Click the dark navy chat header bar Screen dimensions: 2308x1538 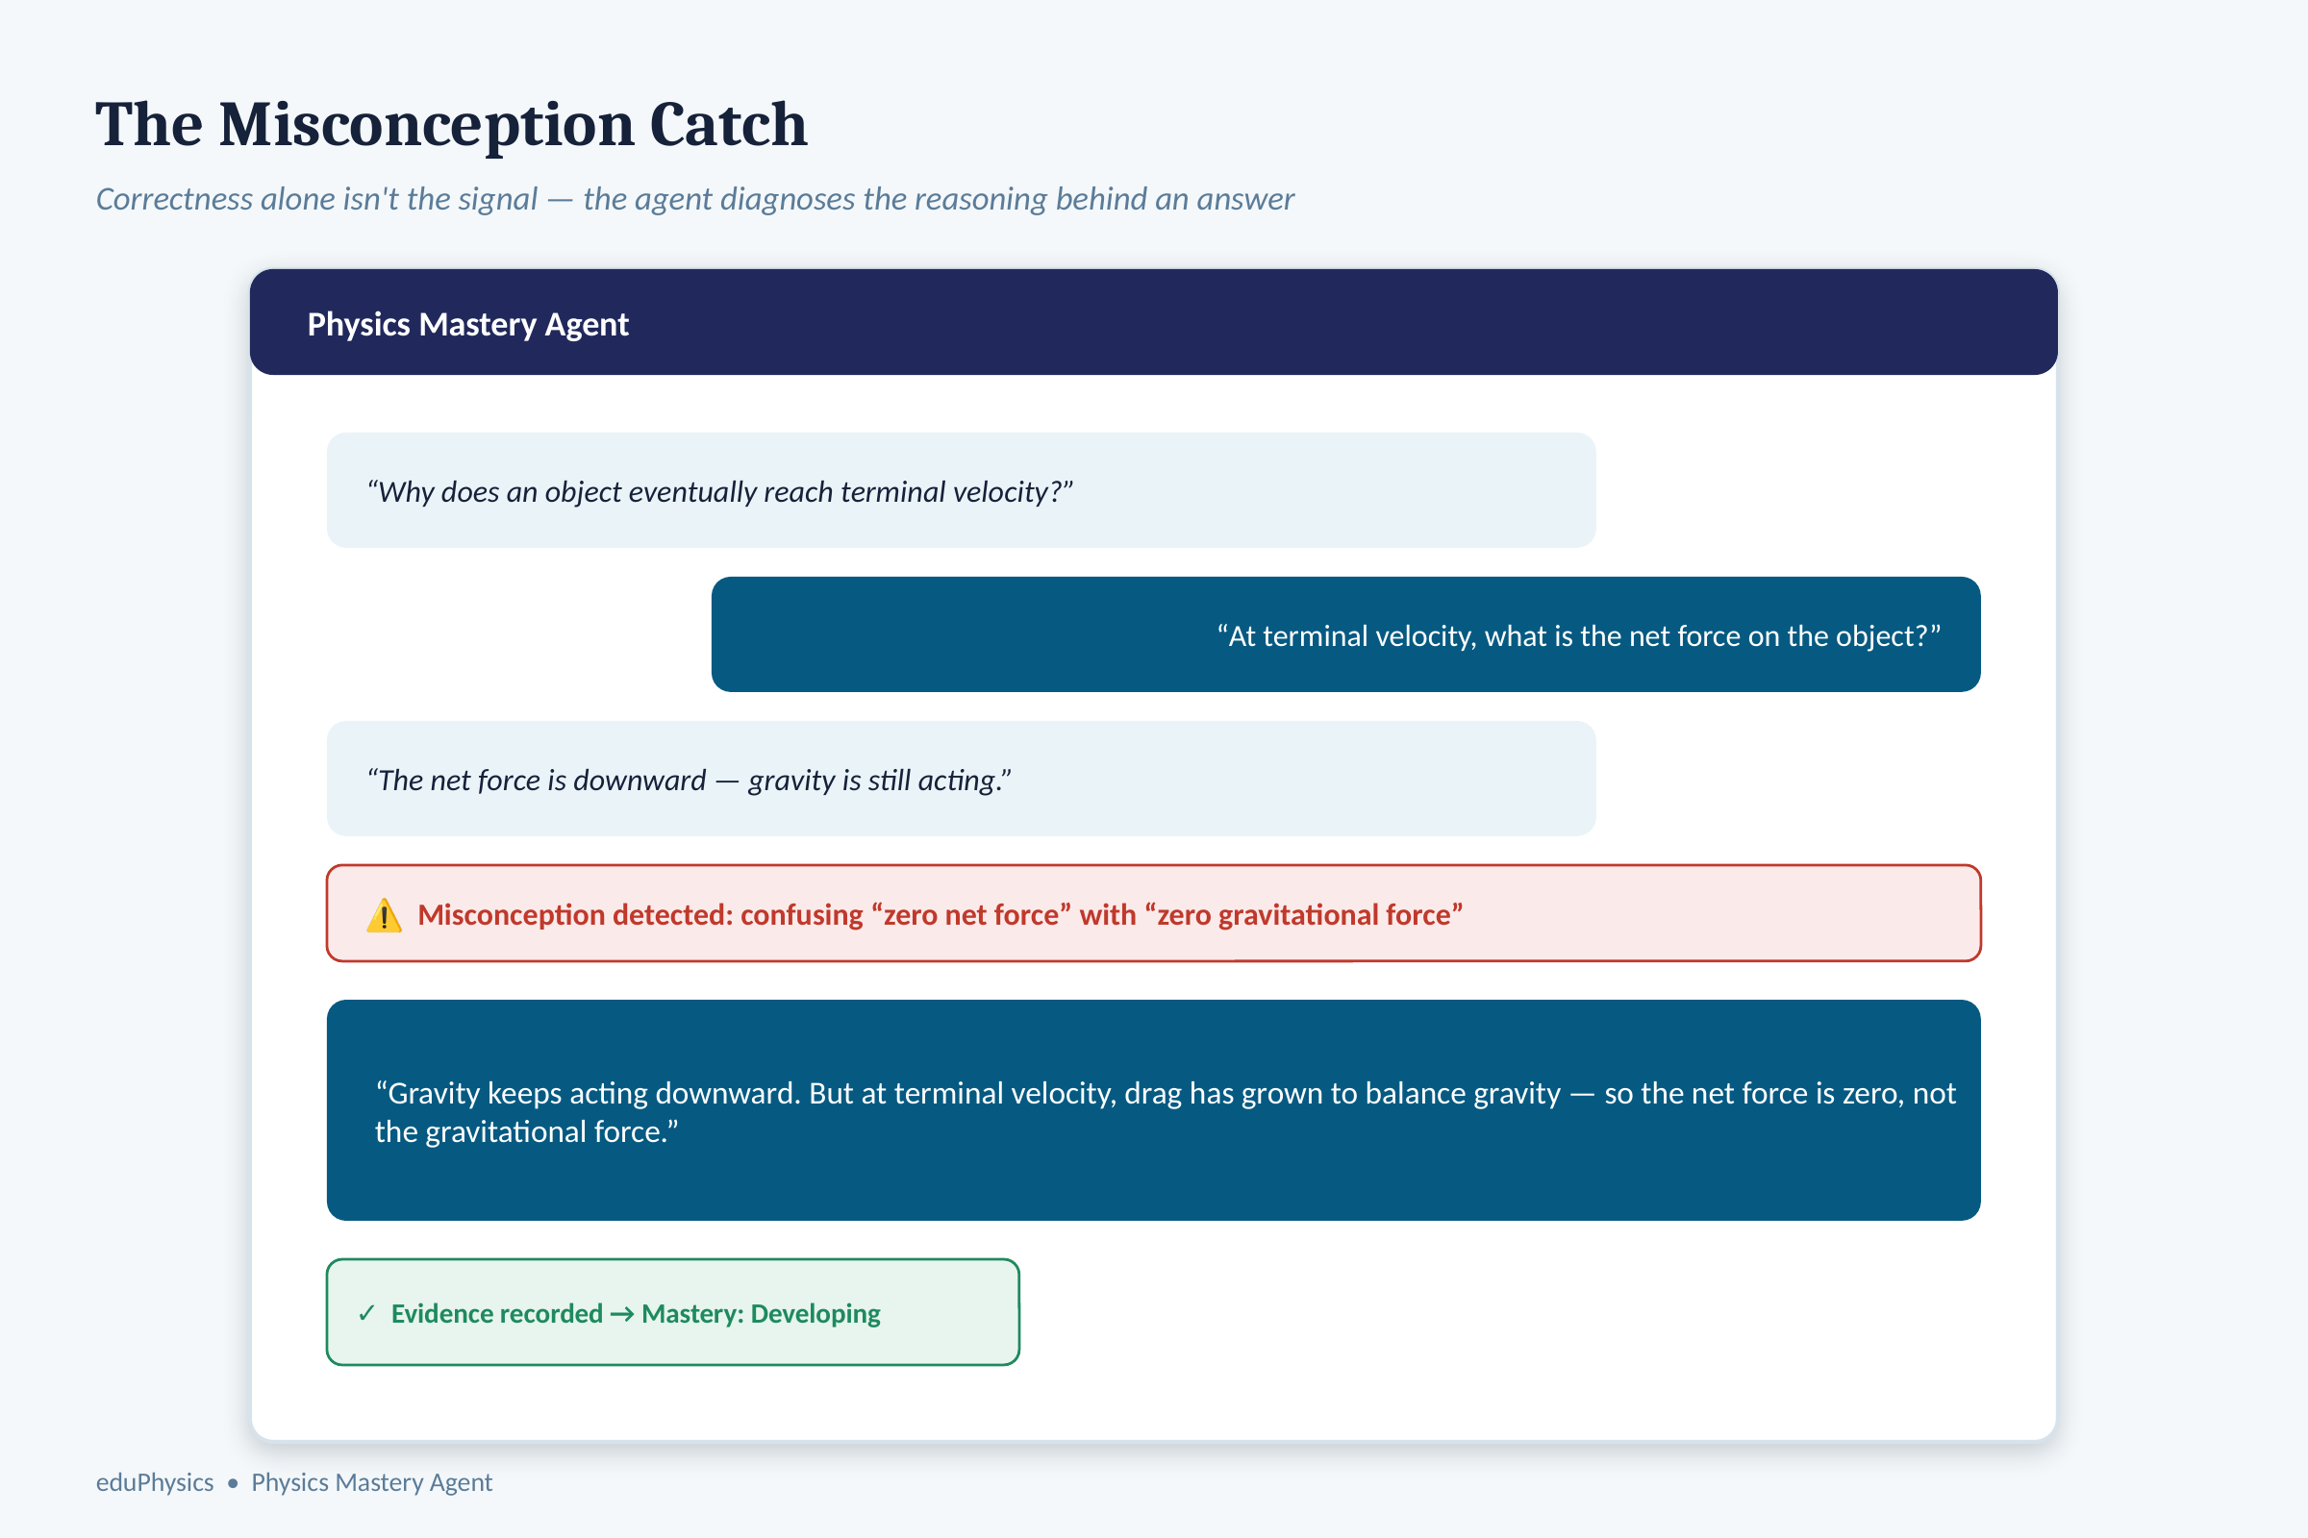click(1153, 322)
